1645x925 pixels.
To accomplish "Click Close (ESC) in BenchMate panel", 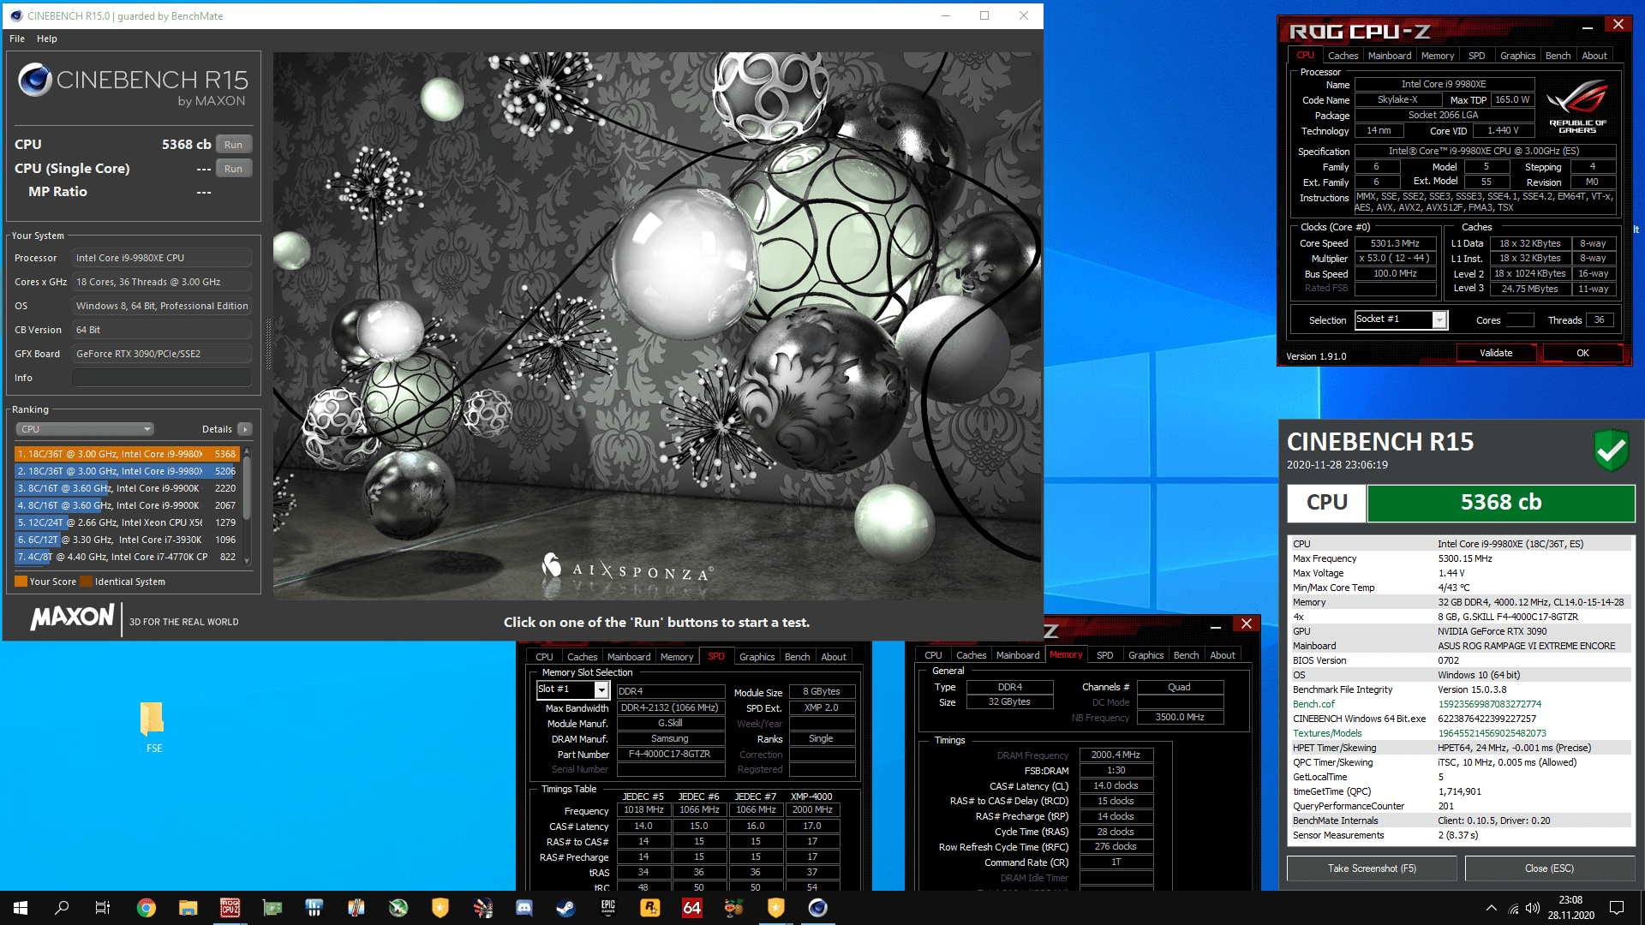I will (x=1549, y=868).
